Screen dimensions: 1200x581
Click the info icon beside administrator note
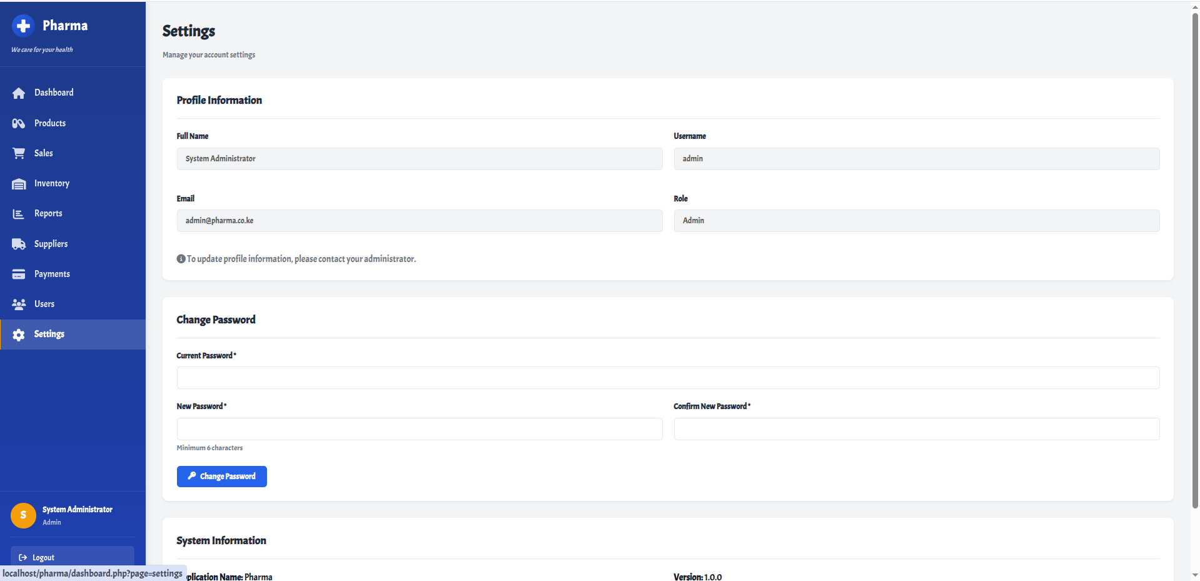coord(180,258)
